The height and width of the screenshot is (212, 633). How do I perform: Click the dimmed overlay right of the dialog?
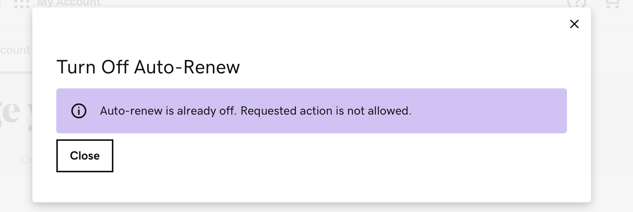point(612,112)
